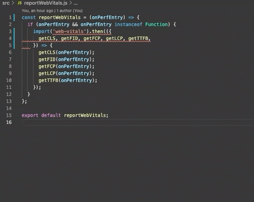Viewport: 254px width, 202px height.
Task: Click the arrow '=>' on line 5
Action: [x=44, y=45]
